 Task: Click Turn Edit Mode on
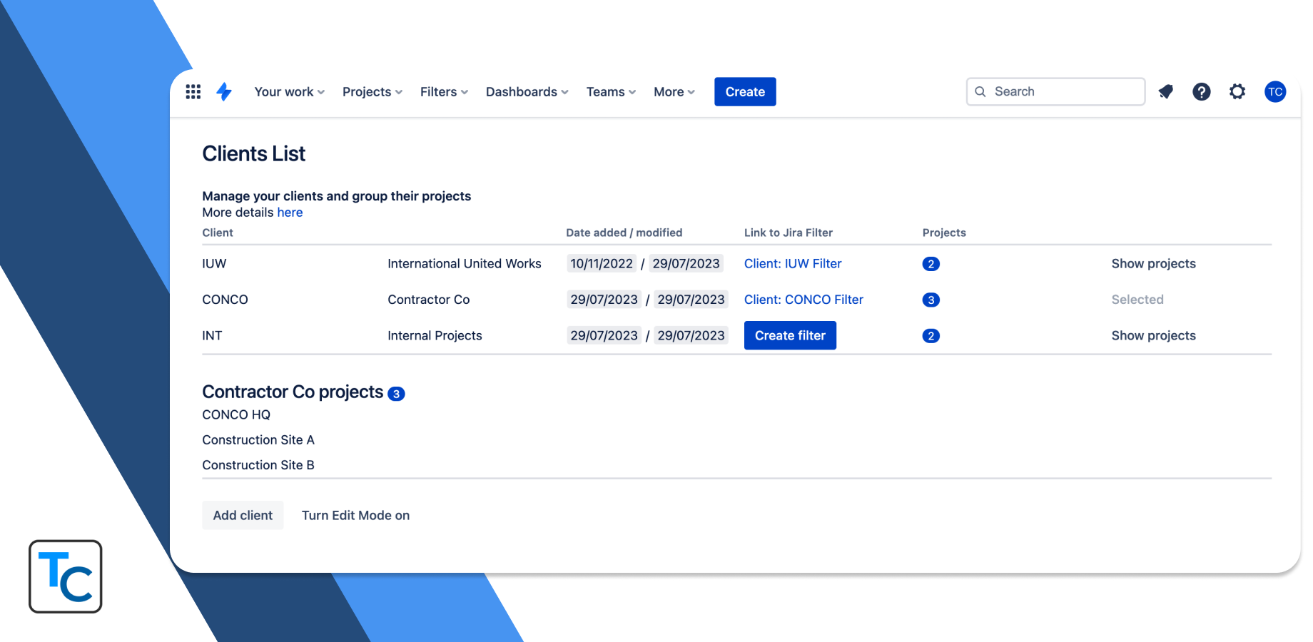[x=355, y=515]
